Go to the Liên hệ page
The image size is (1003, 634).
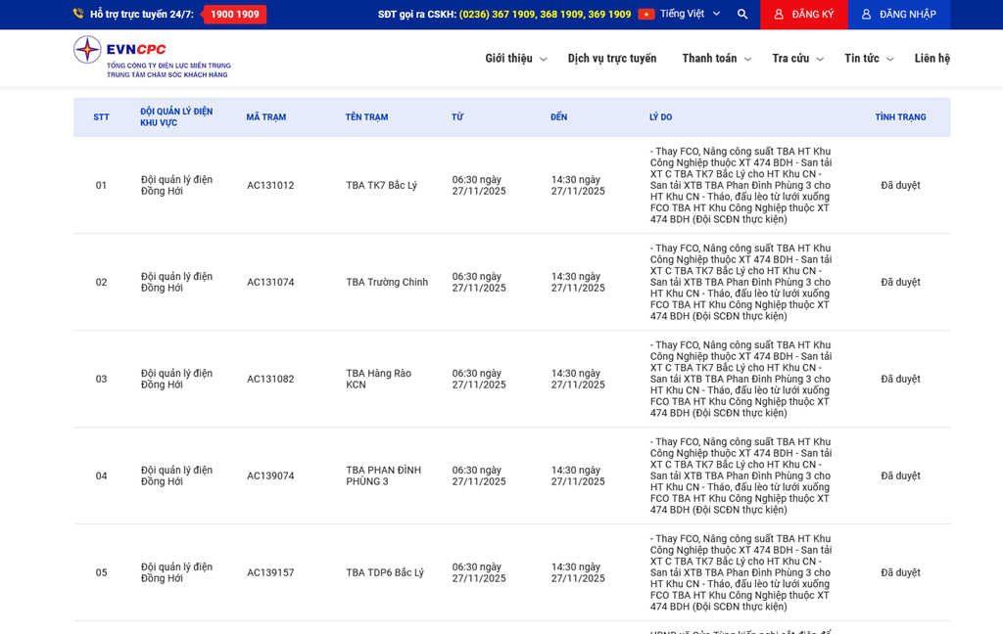coord(931,59)
